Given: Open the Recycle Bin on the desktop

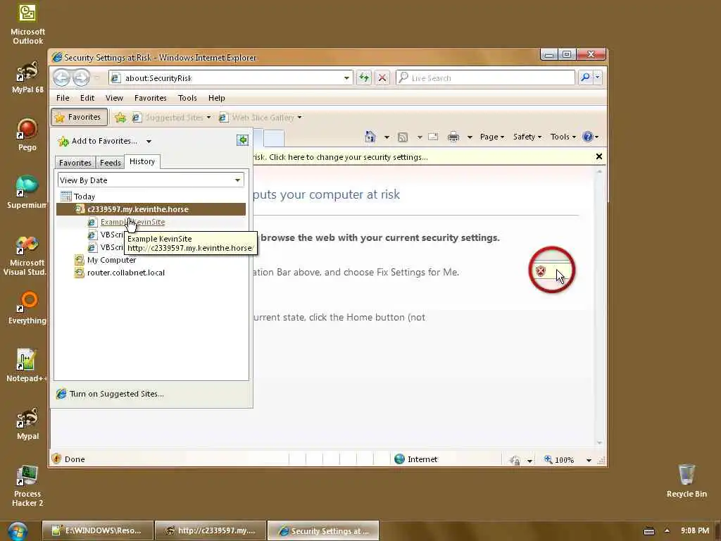Looking at the screenshot, I should click(686, 481).
